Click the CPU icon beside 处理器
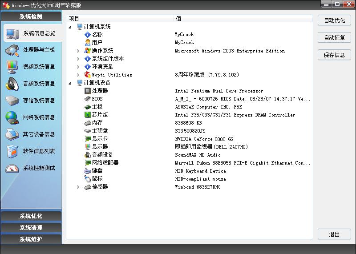The width and height of the screenshot is (356, 254). (x=88, y=91)
